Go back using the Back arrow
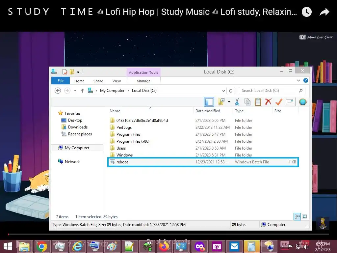The height and width of the screenshot is (253, 337). (58, 91)
